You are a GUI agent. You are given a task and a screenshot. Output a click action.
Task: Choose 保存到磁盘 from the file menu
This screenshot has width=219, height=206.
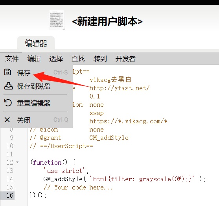[36, 86]
